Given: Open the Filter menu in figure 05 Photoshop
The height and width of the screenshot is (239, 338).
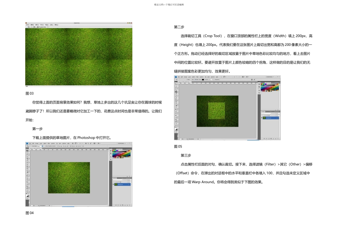Looking at the screenshot, I should pos(197,77).
